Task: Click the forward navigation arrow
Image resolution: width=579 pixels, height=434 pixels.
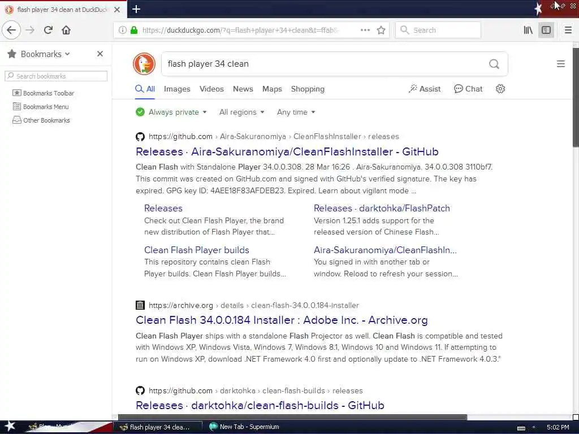Action: [31, 30]
